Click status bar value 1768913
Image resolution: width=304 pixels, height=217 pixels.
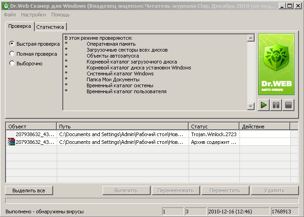[284, 212]
